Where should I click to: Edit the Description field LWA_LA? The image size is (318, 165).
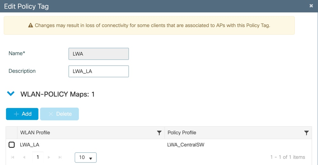coord(99,71)
